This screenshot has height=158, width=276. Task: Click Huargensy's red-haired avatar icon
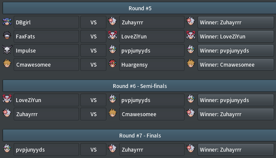(x=113, y=64)
